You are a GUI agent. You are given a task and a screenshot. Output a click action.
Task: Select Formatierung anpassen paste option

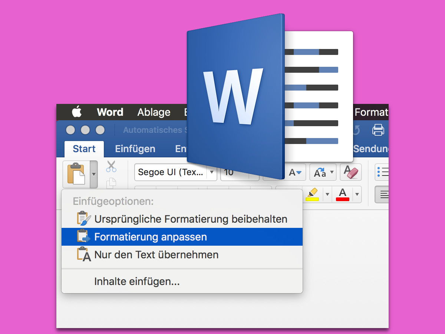(182, 237)
